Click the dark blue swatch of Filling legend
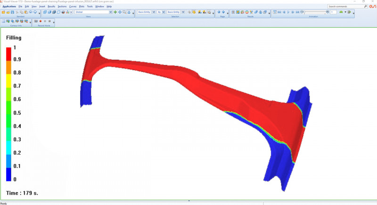377x205 pixels. (8, 174)
